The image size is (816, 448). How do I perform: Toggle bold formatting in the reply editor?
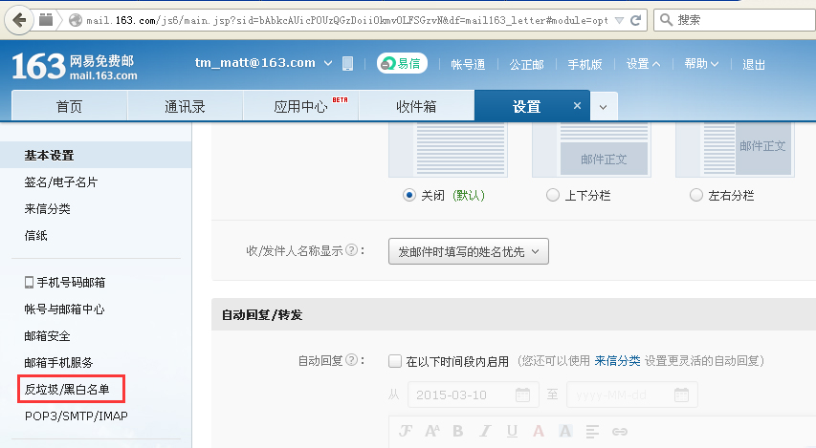[457, 431]
